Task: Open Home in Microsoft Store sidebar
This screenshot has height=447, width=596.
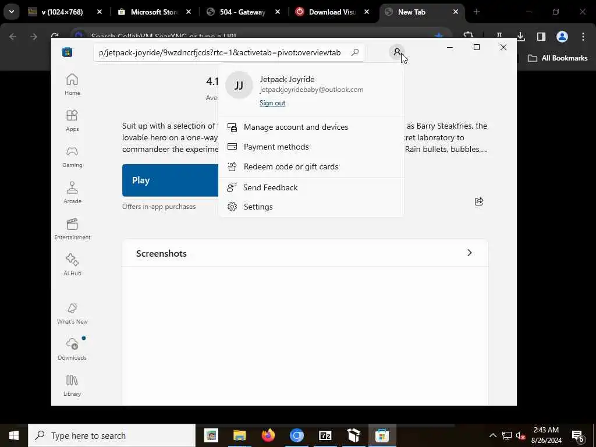Action: click(72, 84)
